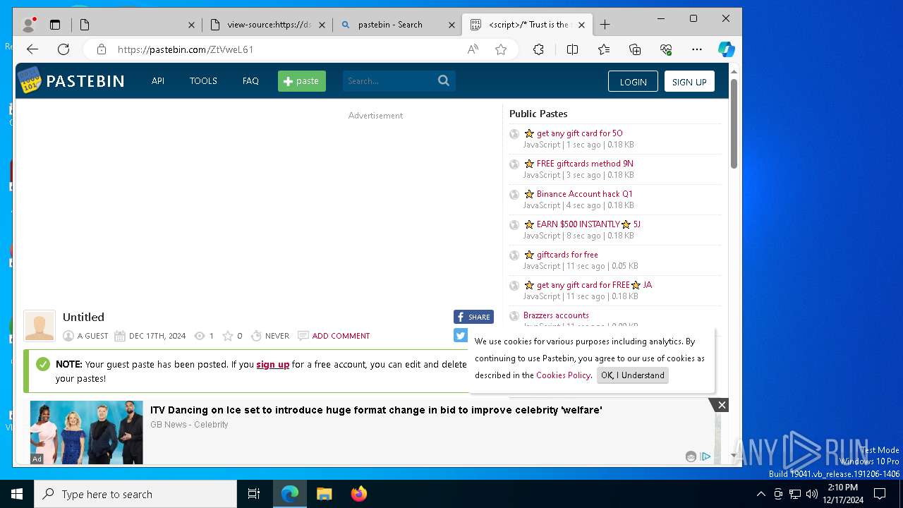Open the Collections icon
This screenshot has height=508, width=903.
point(635,49)
